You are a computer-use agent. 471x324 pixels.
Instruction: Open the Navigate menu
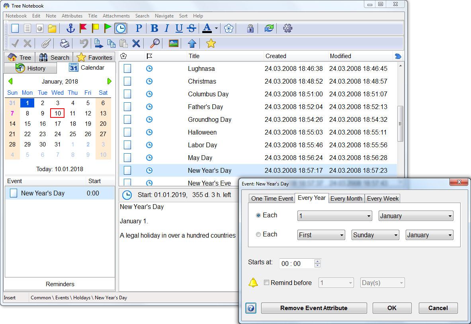click(x=164, y=16)
